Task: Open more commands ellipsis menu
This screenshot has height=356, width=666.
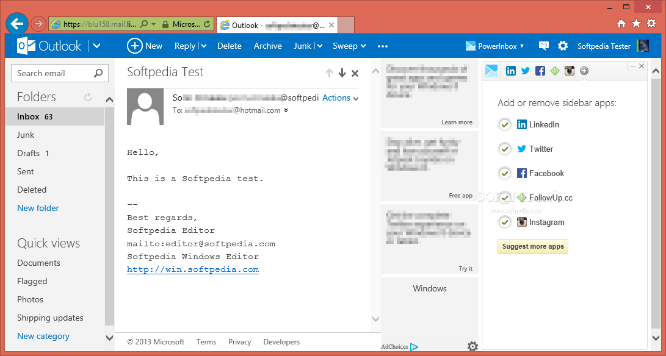Action: (383, 46)
